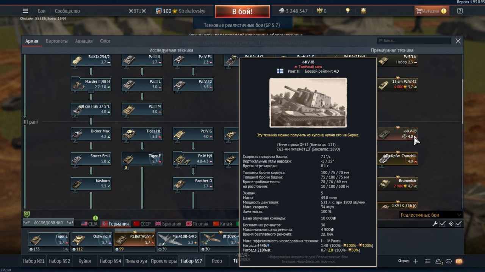Screen dimensions: 485x272
Task: Open the squad list icon
Action: [x=428, y=261]
